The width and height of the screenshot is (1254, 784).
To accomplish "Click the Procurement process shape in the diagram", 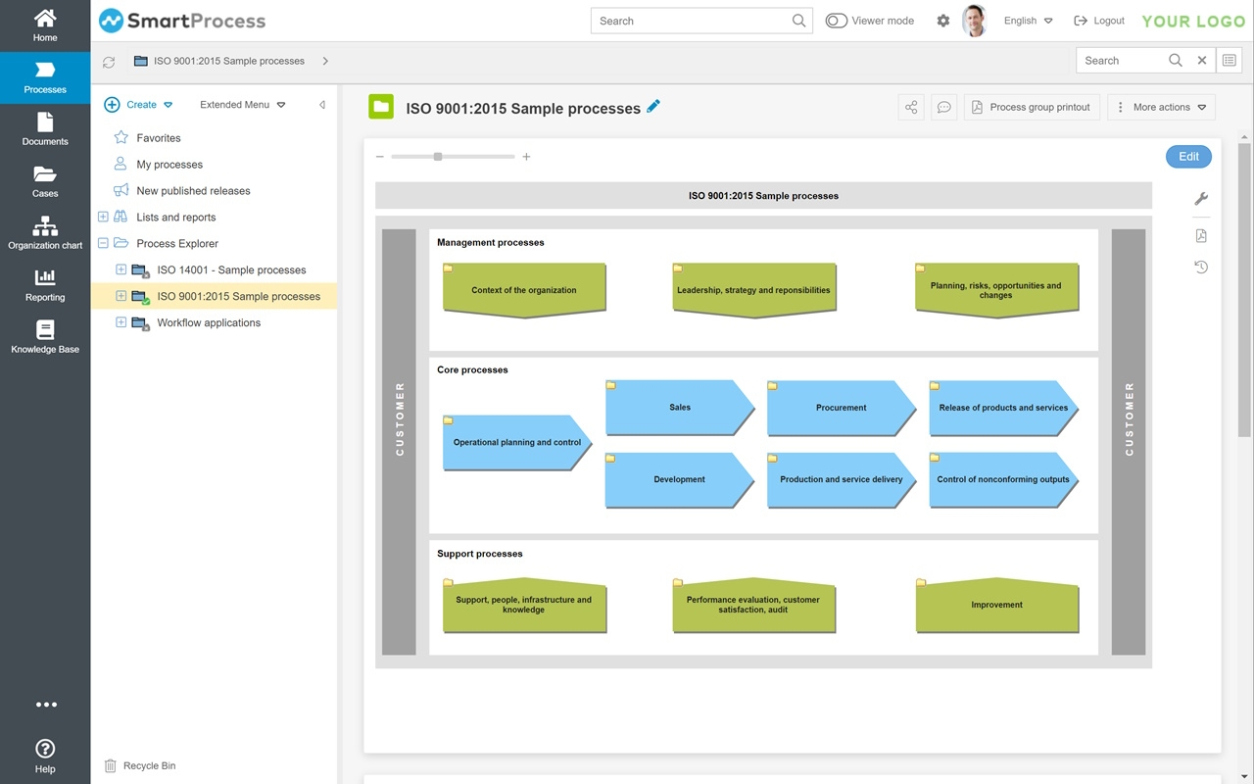I will (842, 408).
